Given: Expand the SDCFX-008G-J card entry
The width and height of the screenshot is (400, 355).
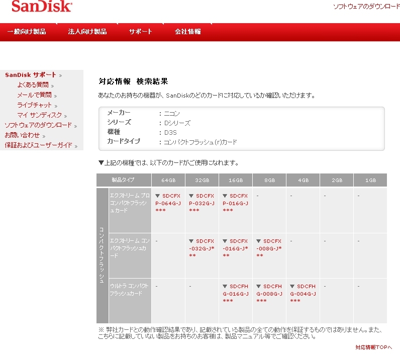Looking at the screenshot, I should click(x=269, y=248).
